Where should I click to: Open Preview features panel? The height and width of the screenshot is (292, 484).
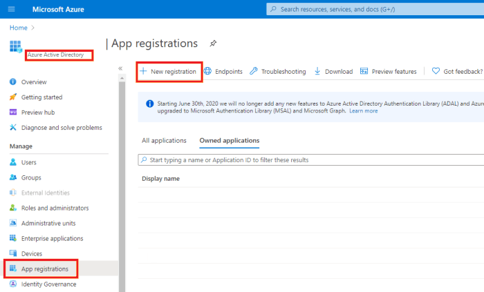(389, 71)
